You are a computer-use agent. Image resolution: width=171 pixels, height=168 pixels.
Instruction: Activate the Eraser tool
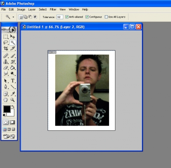pos(6,68)
